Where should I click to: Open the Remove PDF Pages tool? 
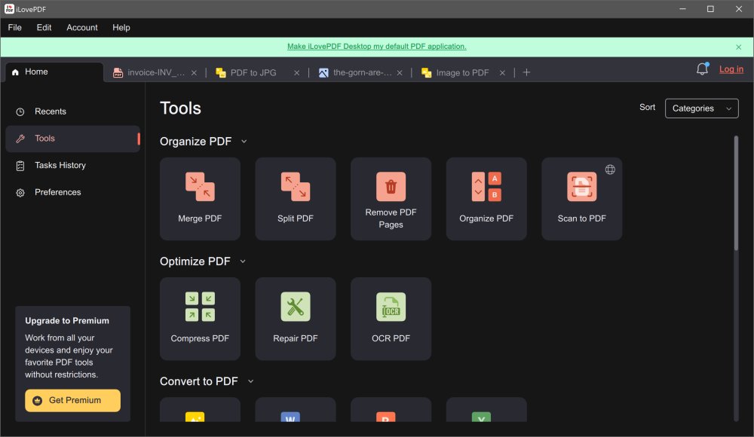point(391,199)
